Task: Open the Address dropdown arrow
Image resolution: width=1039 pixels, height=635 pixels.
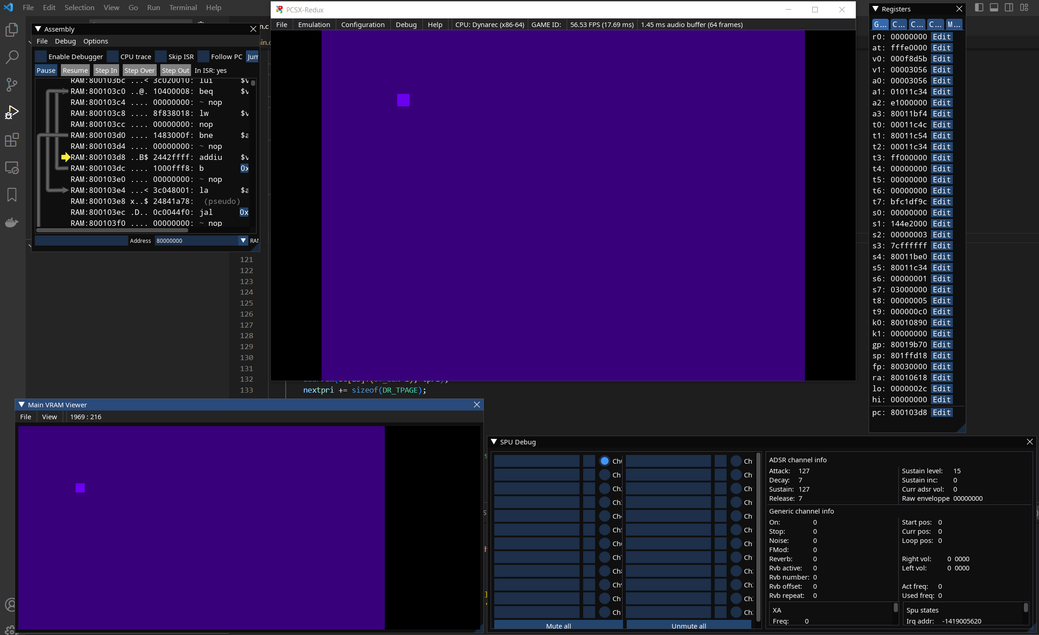Action: click(243, 241)
